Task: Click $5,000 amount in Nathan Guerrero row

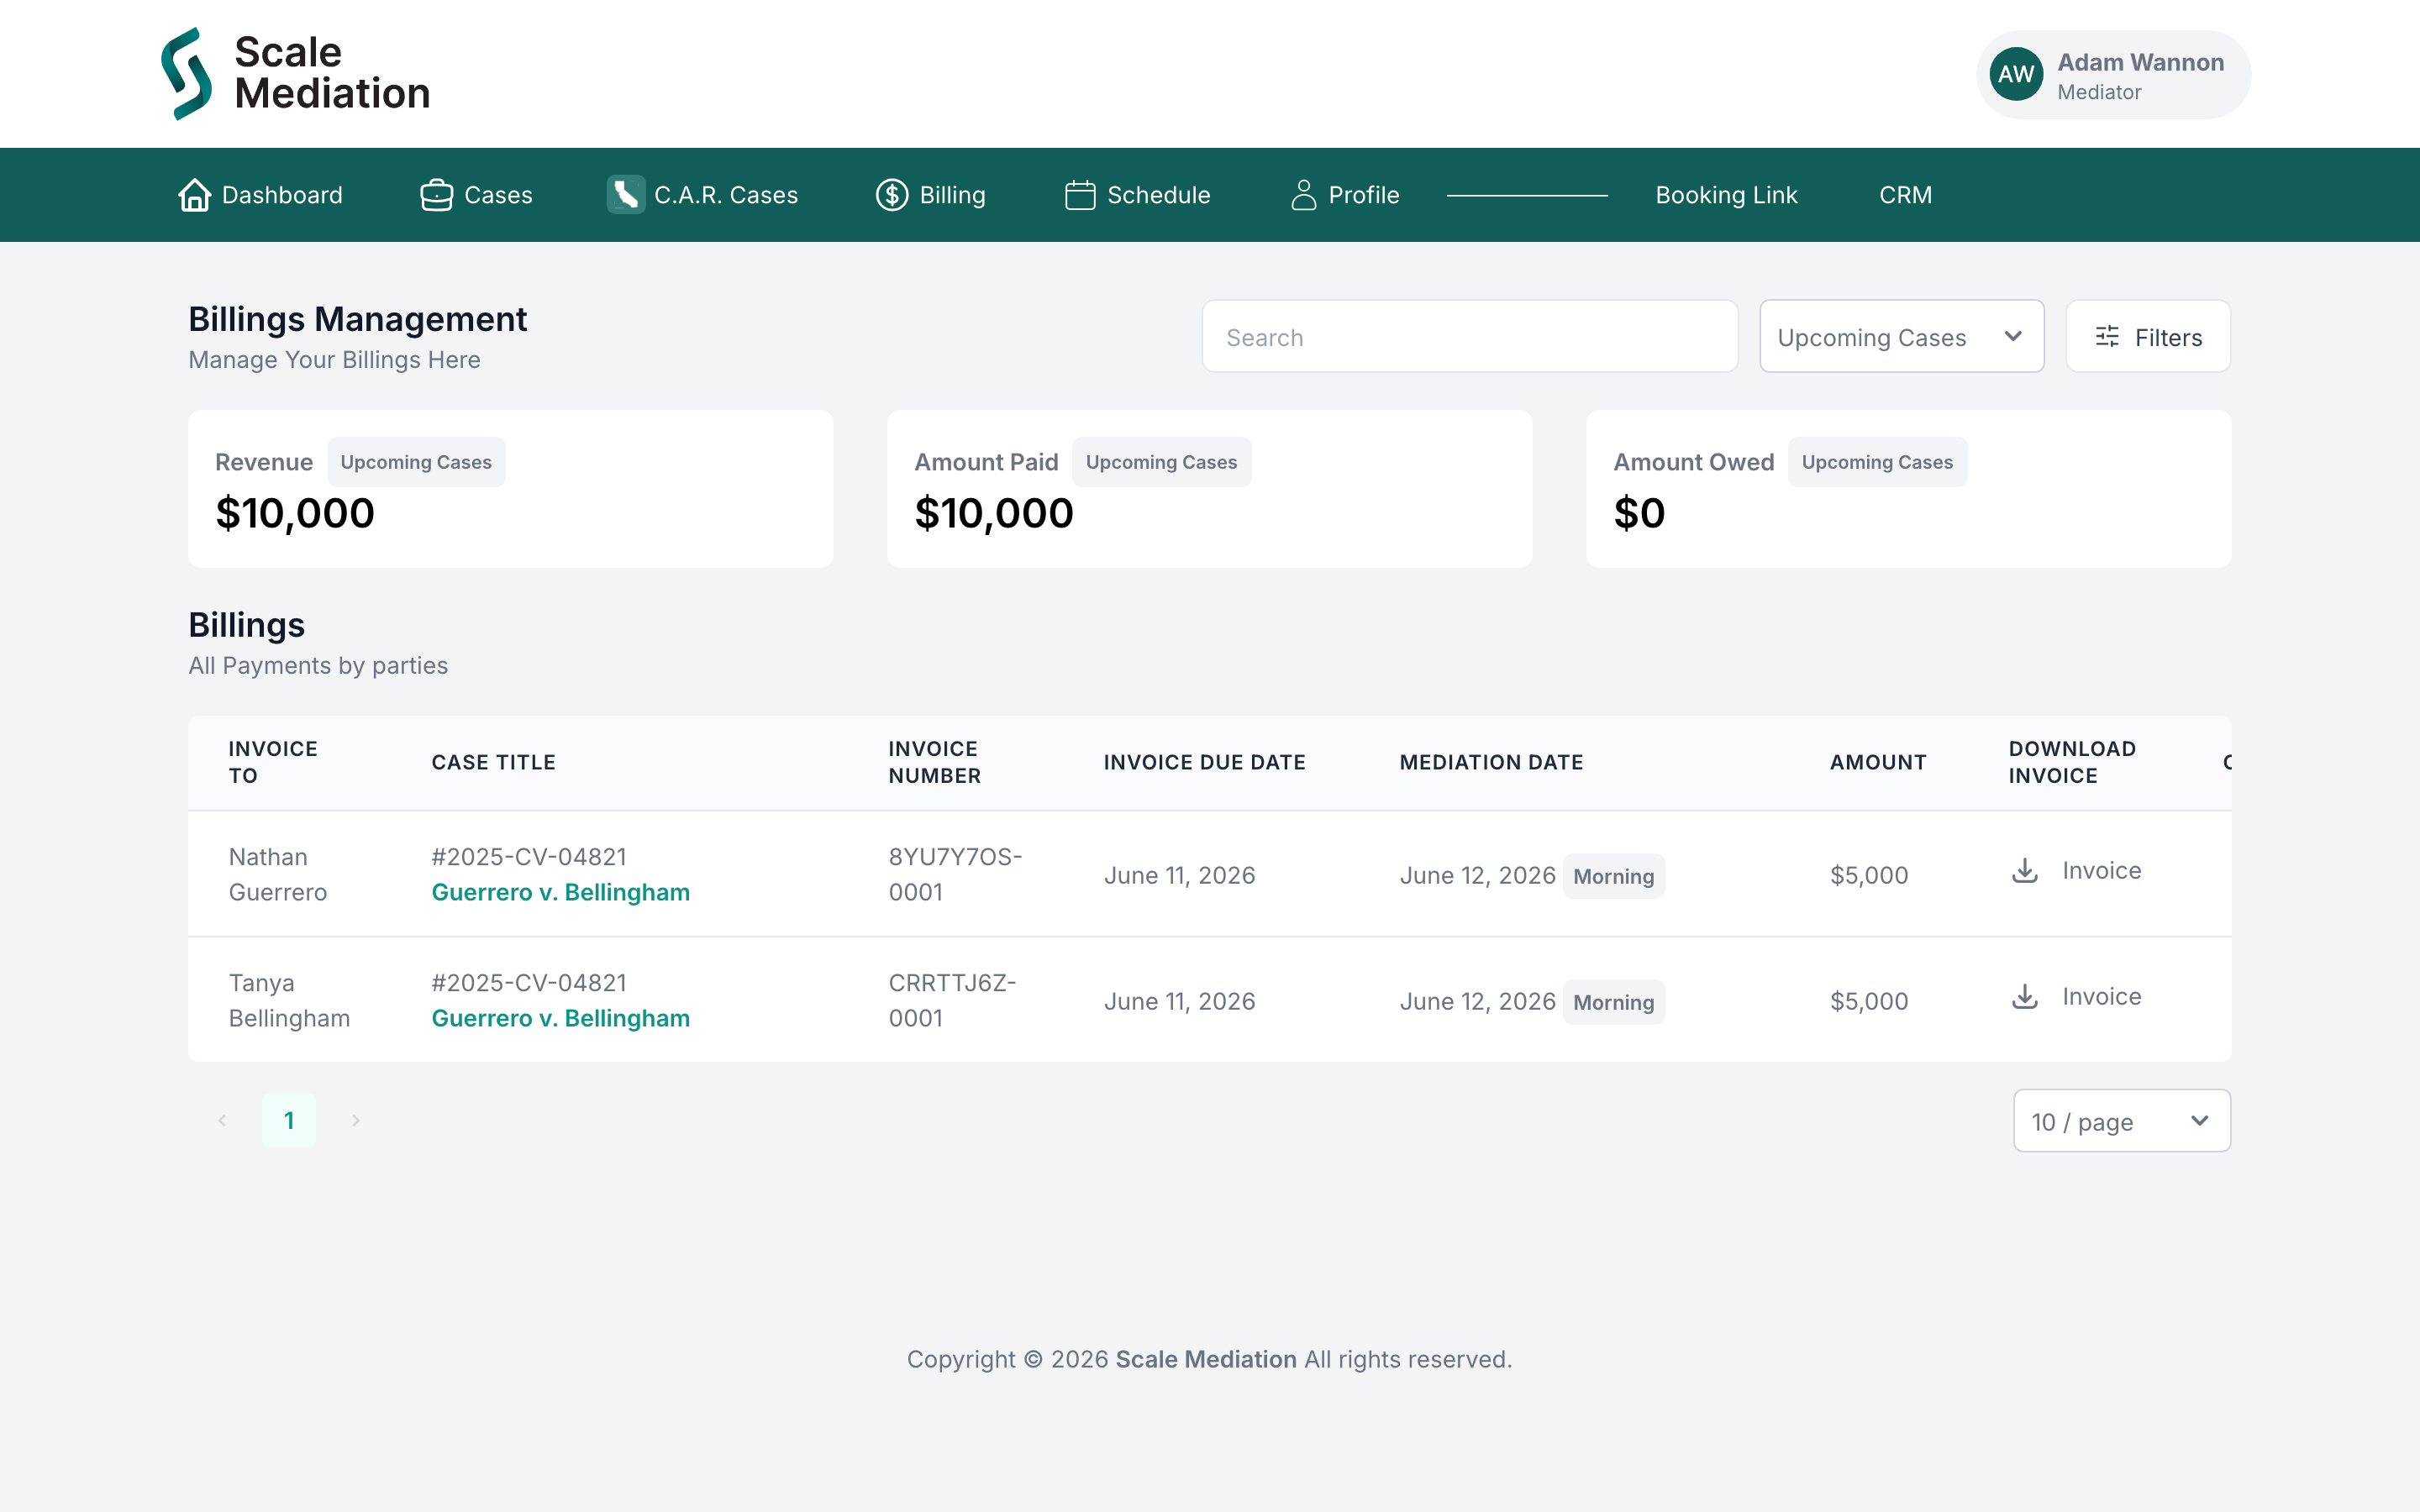Action: point(1869,875)
